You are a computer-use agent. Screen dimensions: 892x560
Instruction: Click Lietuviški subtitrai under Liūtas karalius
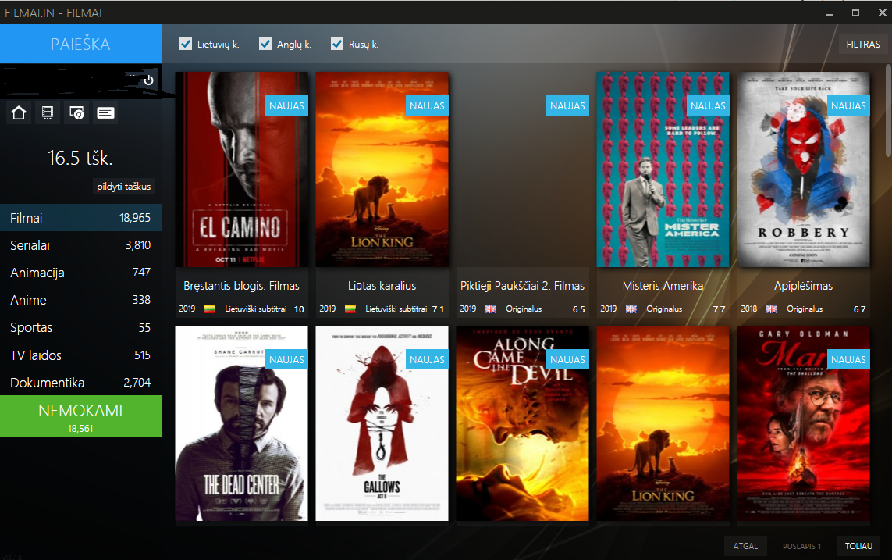(x=396, y=309)
